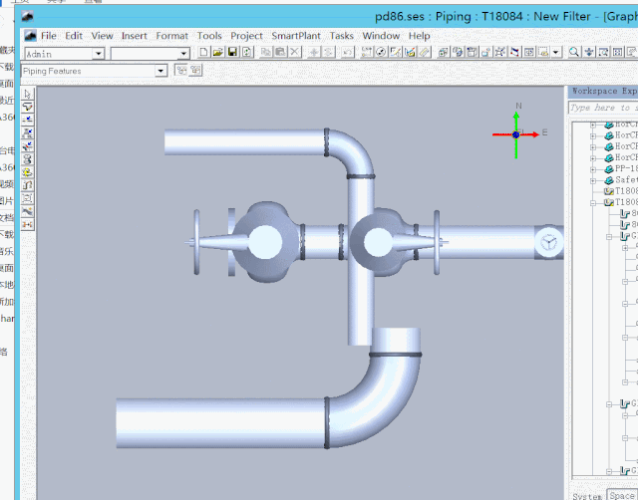Viewport: 638px width, 500px height.
Task: Switch to the System tab
Action: pyautogui.click(x=587, y=496)
